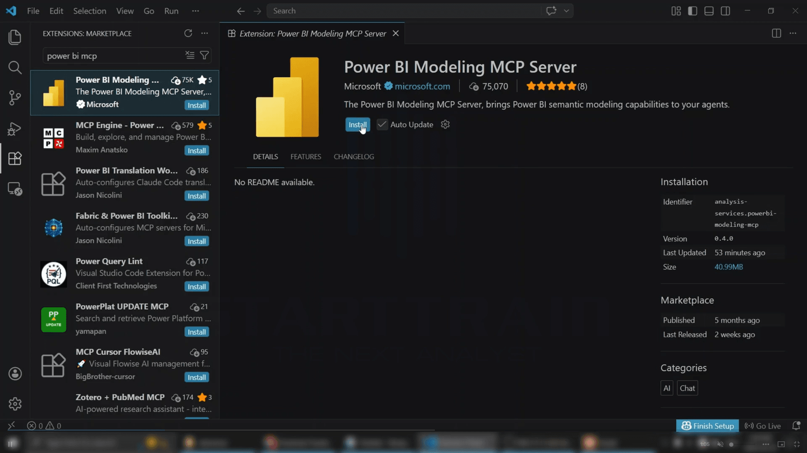Viewport: 807px width, 453px height.
Task: Open the notifications bell in status bar
Action: coord(796,426)
